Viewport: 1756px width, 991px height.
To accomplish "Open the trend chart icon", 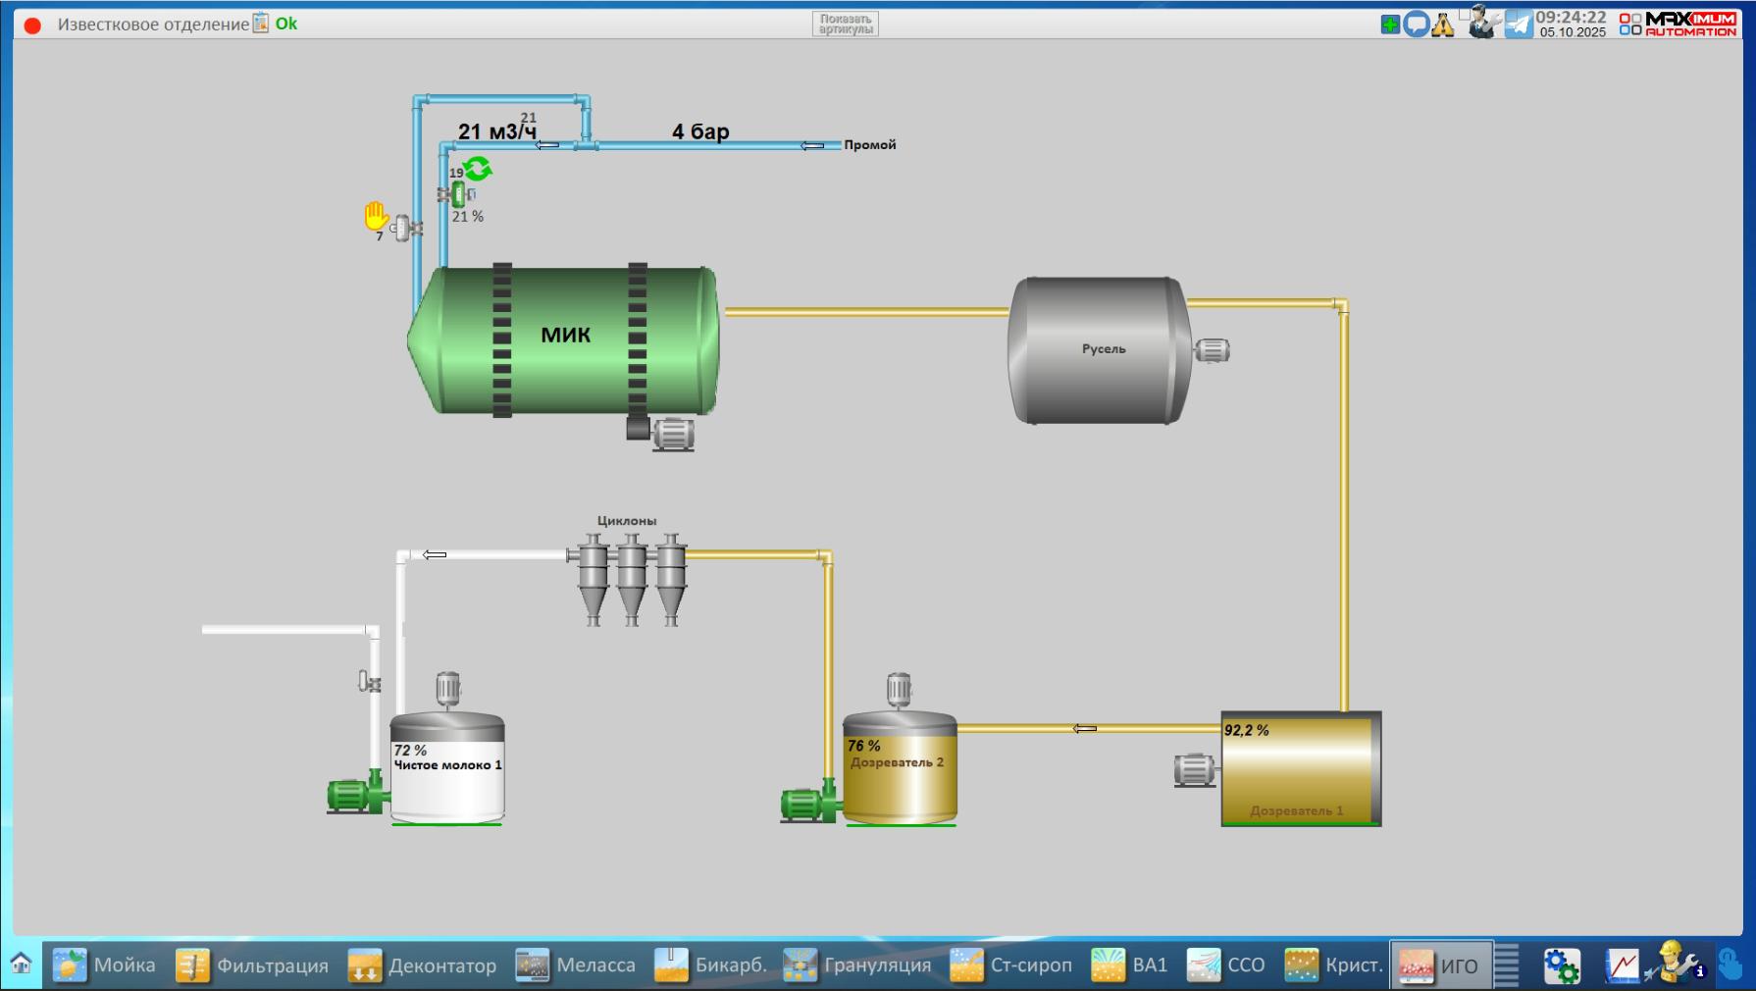I will click(1622, 965).
